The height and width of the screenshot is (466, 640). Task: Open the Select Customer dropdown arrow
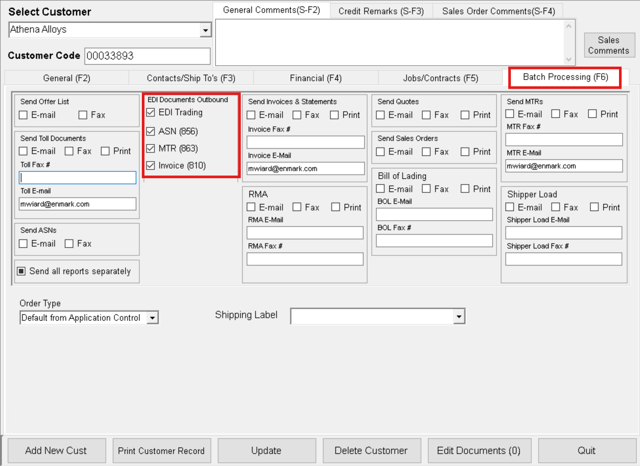click(205, 30)
